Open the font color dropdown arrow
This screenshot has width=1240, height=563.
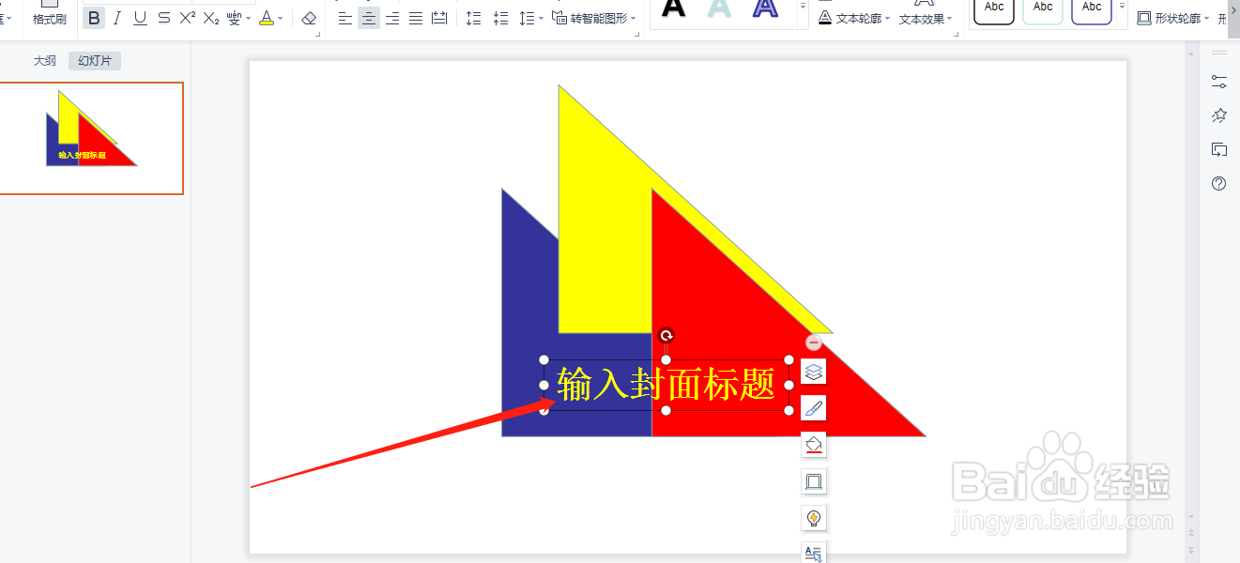[282, 19]
